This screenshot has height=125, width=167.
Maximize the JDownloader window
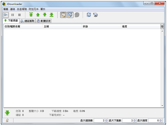[x=152, y=3]
